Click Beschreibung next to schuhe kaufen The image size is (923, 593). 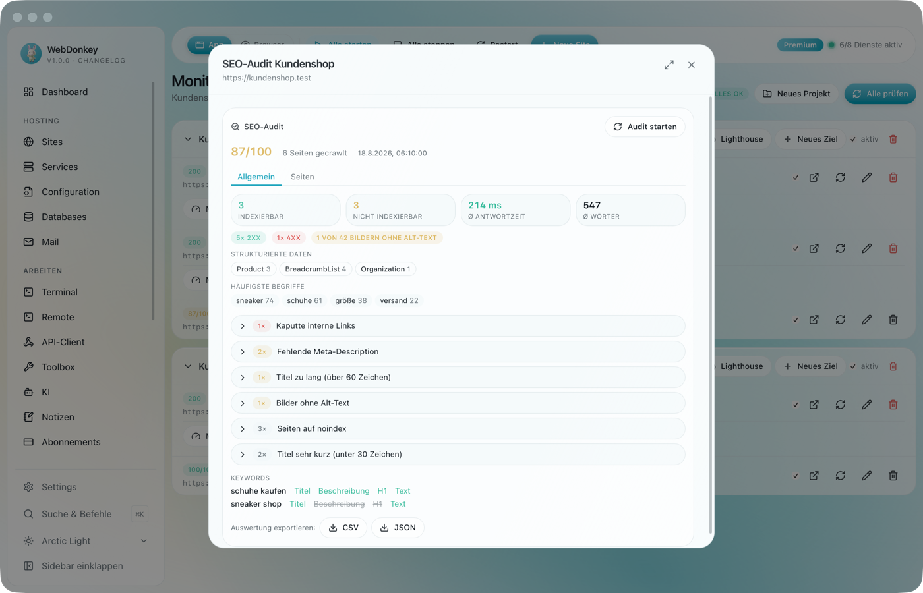click(343, 491)
